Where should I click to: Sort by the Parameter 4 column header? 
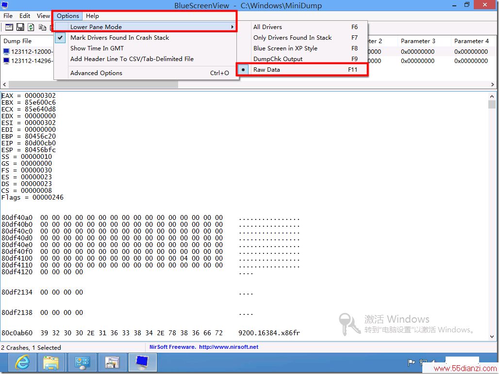pyautogui.click(x=474, y=41)
